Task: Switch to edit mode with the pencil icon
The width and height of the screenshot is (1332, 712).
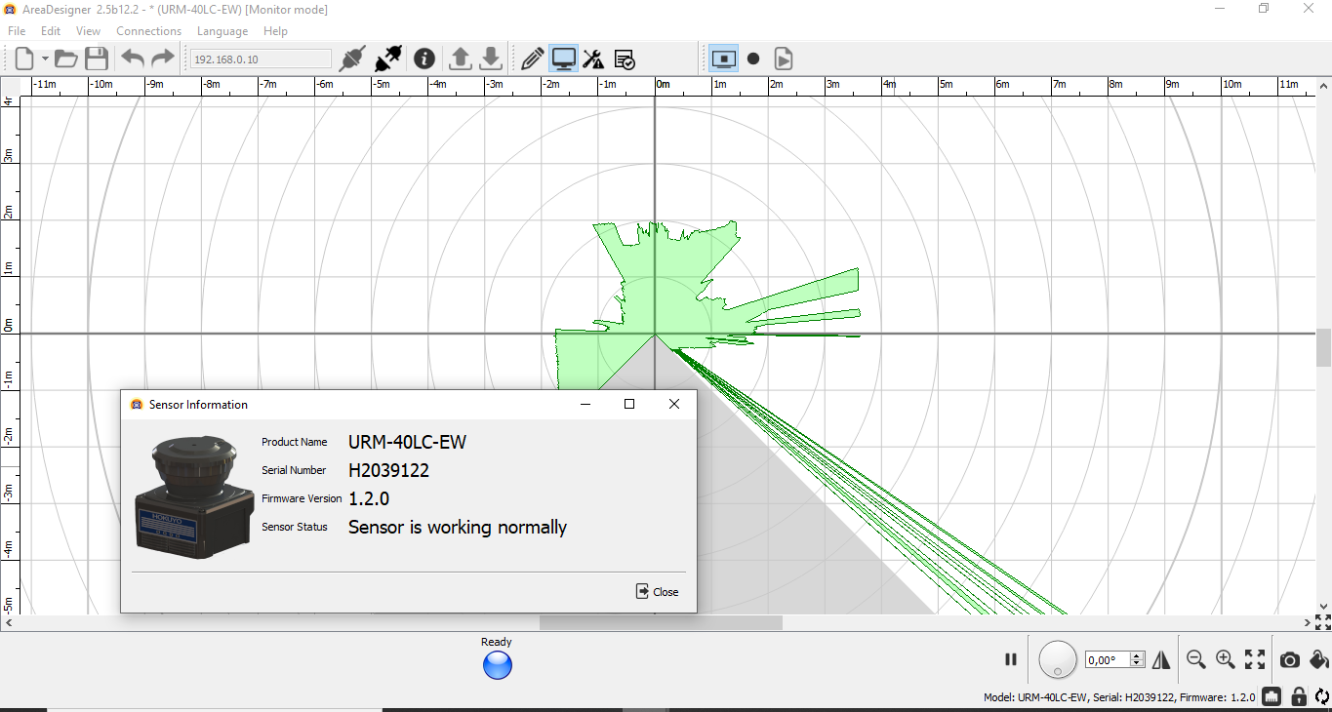Action: [x=533, y=59]
